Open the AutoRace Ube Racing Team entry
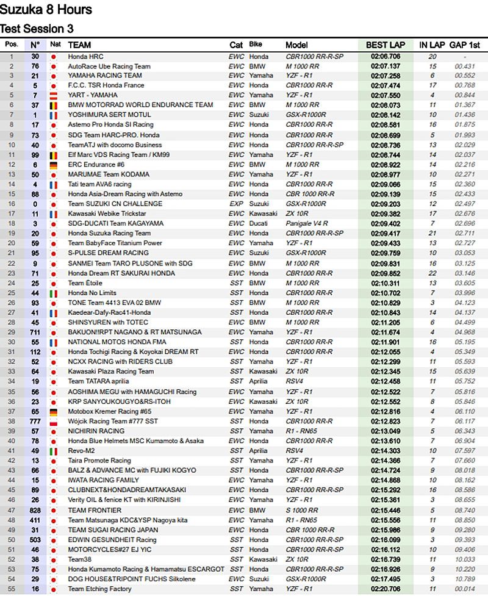This screenshot has height=596, width=488. click(109, 66)
